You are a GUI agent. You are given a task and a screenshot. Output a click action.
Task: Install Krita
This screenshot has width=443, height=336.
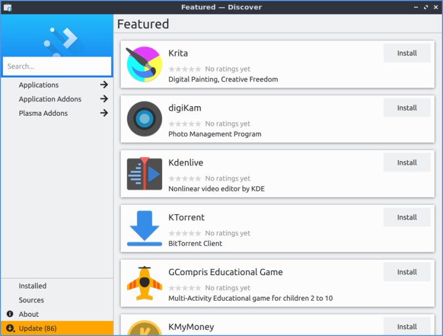406,53
